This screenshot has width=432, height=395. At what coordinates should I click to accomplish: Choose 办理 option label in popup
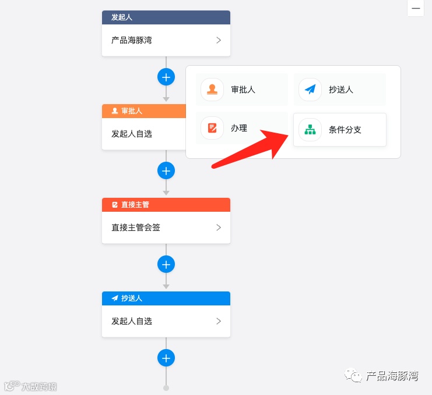click(239, 128)
